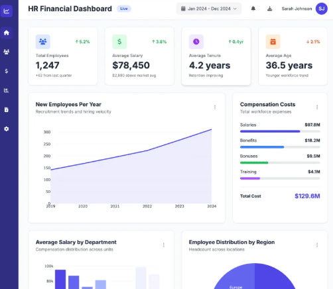Click the Salaries progress bar

pyautogui.click(x=280, y=131)
